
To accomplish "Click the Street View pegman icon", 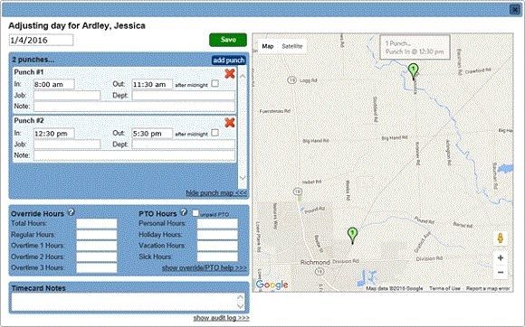I will (x=501, y=238).
